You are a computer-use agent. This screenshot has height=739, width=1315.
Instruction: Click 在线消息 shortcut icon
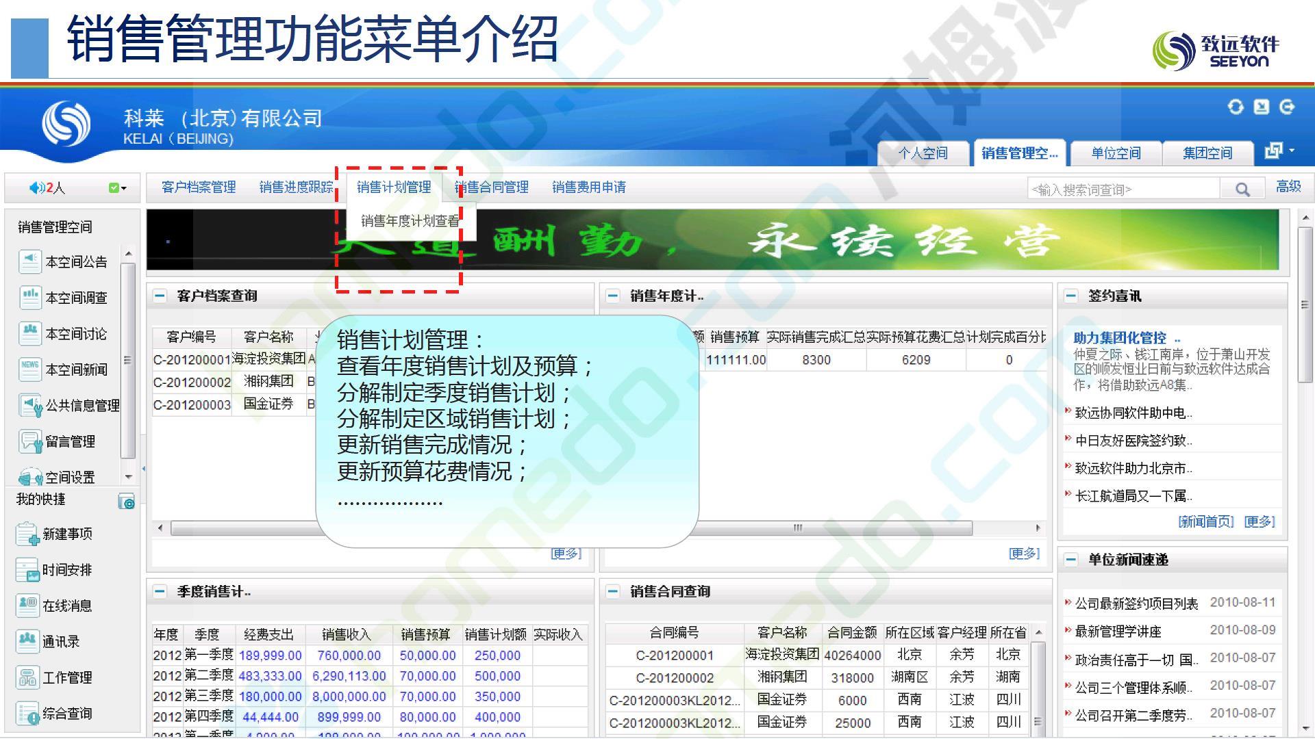click(27, 606)
